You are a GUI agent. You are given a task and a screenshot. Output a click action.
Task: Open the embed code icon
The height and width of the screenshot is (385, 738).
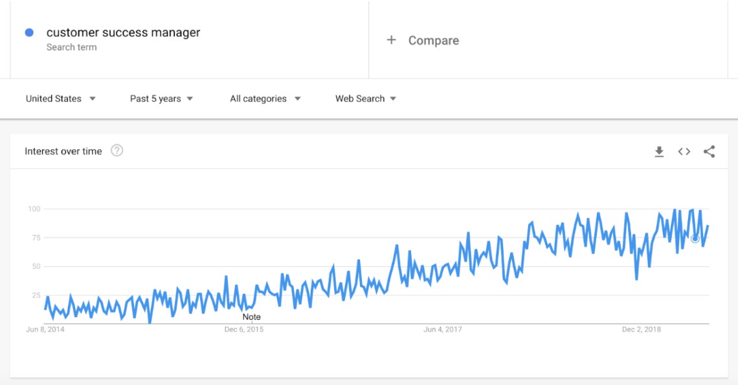(x=684, y=152)
